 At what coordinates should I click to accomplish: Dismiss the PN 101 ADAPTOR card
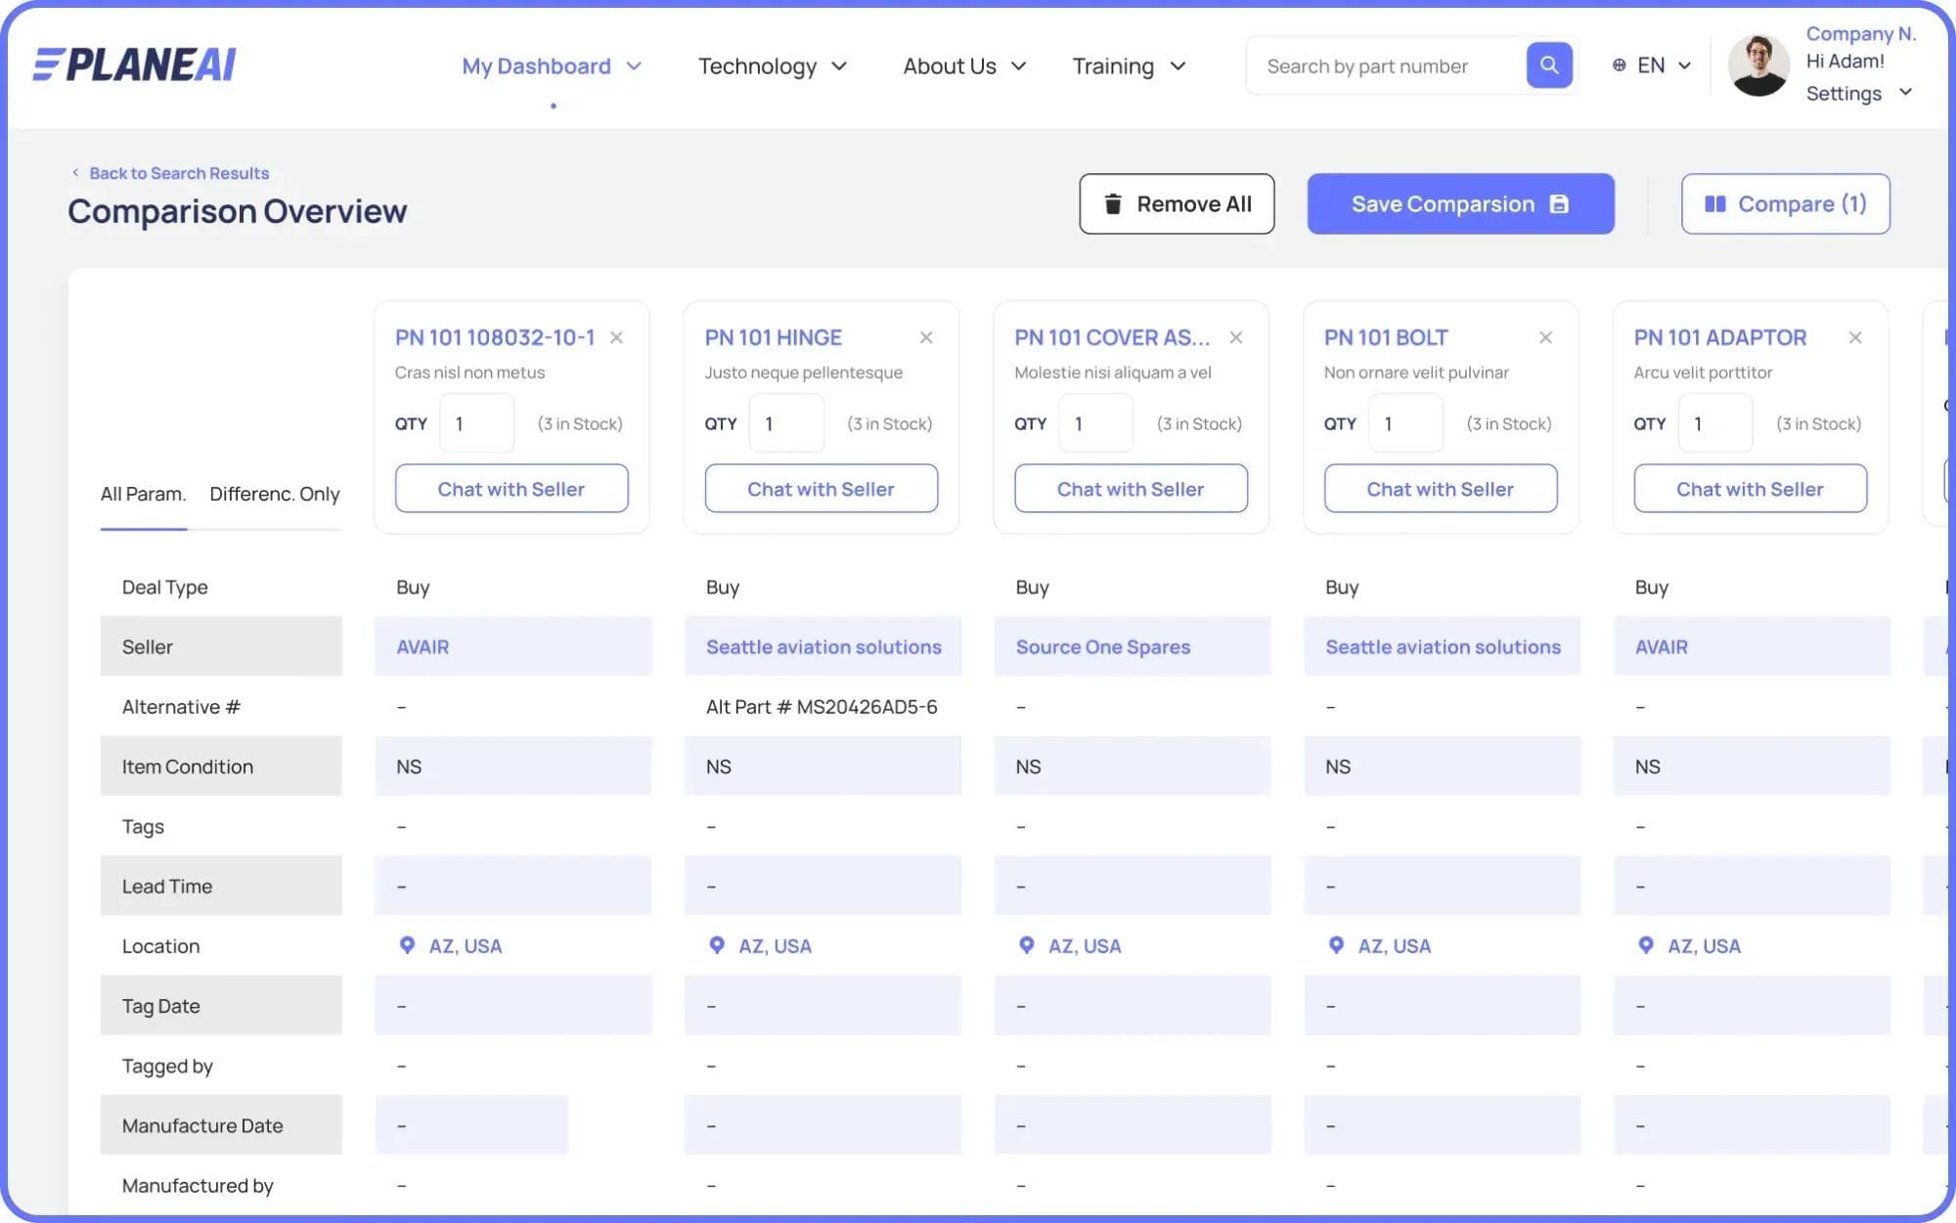(1855, 337)
